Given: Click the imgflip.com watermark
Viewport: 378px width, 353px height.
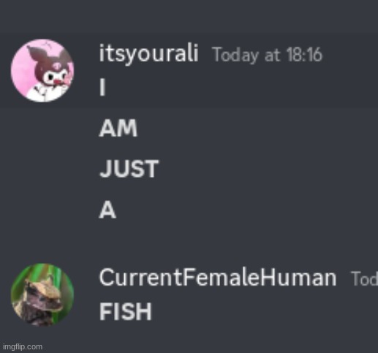Looking at the screenshot, I should [23, 346].
